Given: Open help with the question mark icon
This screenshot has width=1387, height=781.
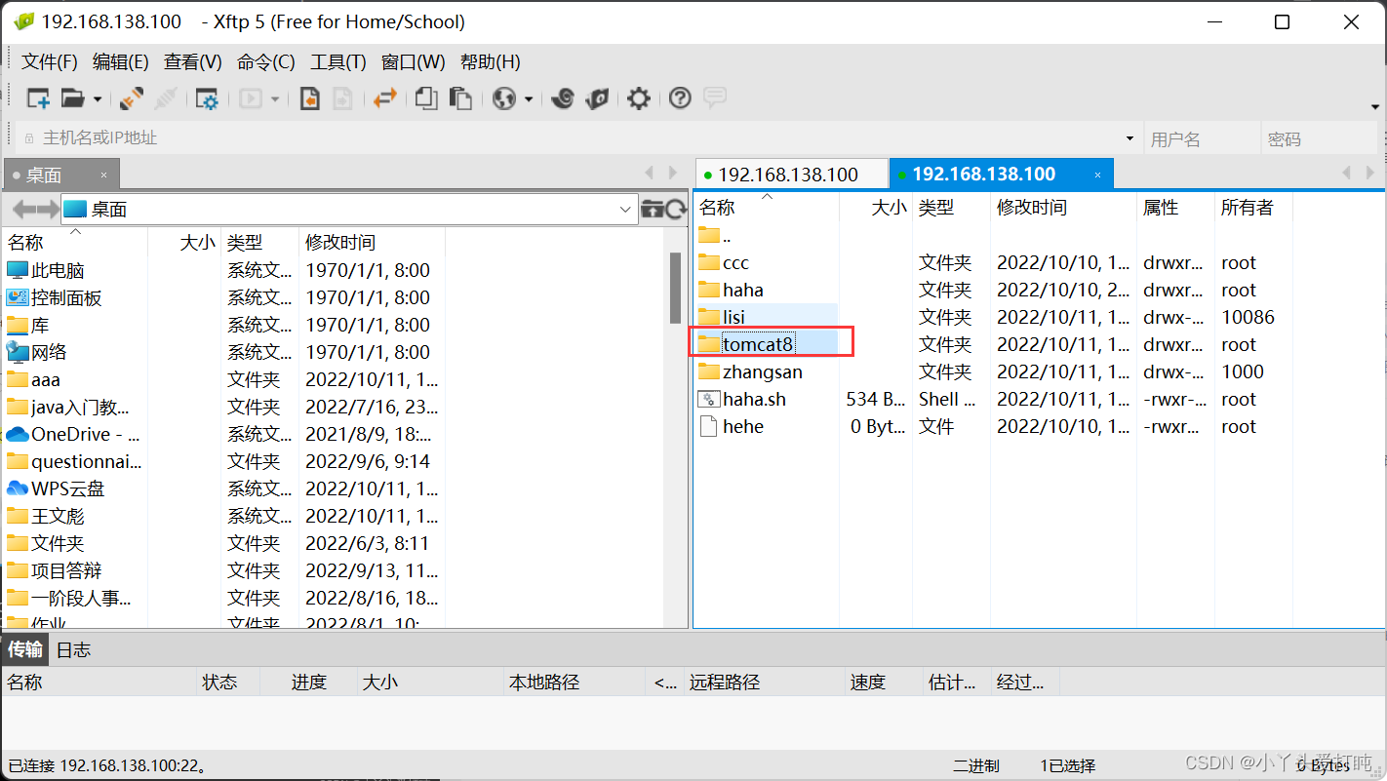Looking at the screenshot, I should [x=680, y=98].
